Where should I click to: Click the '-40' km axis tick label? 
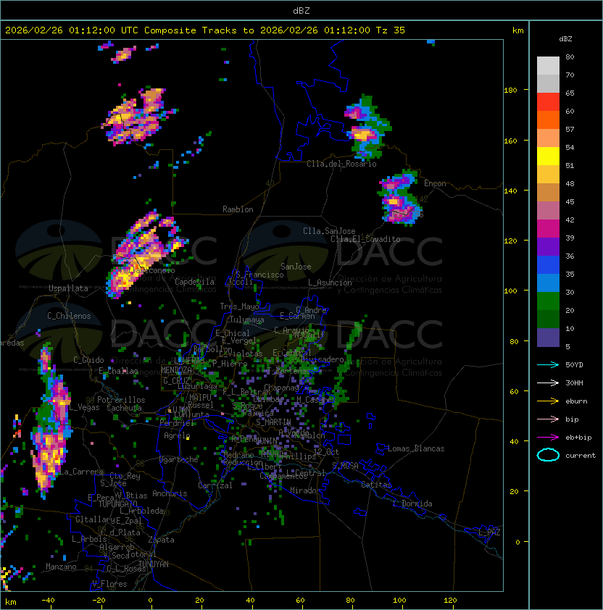tap(48, 601)
